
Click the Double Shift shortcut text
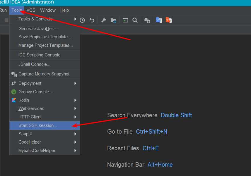(176, 115)
